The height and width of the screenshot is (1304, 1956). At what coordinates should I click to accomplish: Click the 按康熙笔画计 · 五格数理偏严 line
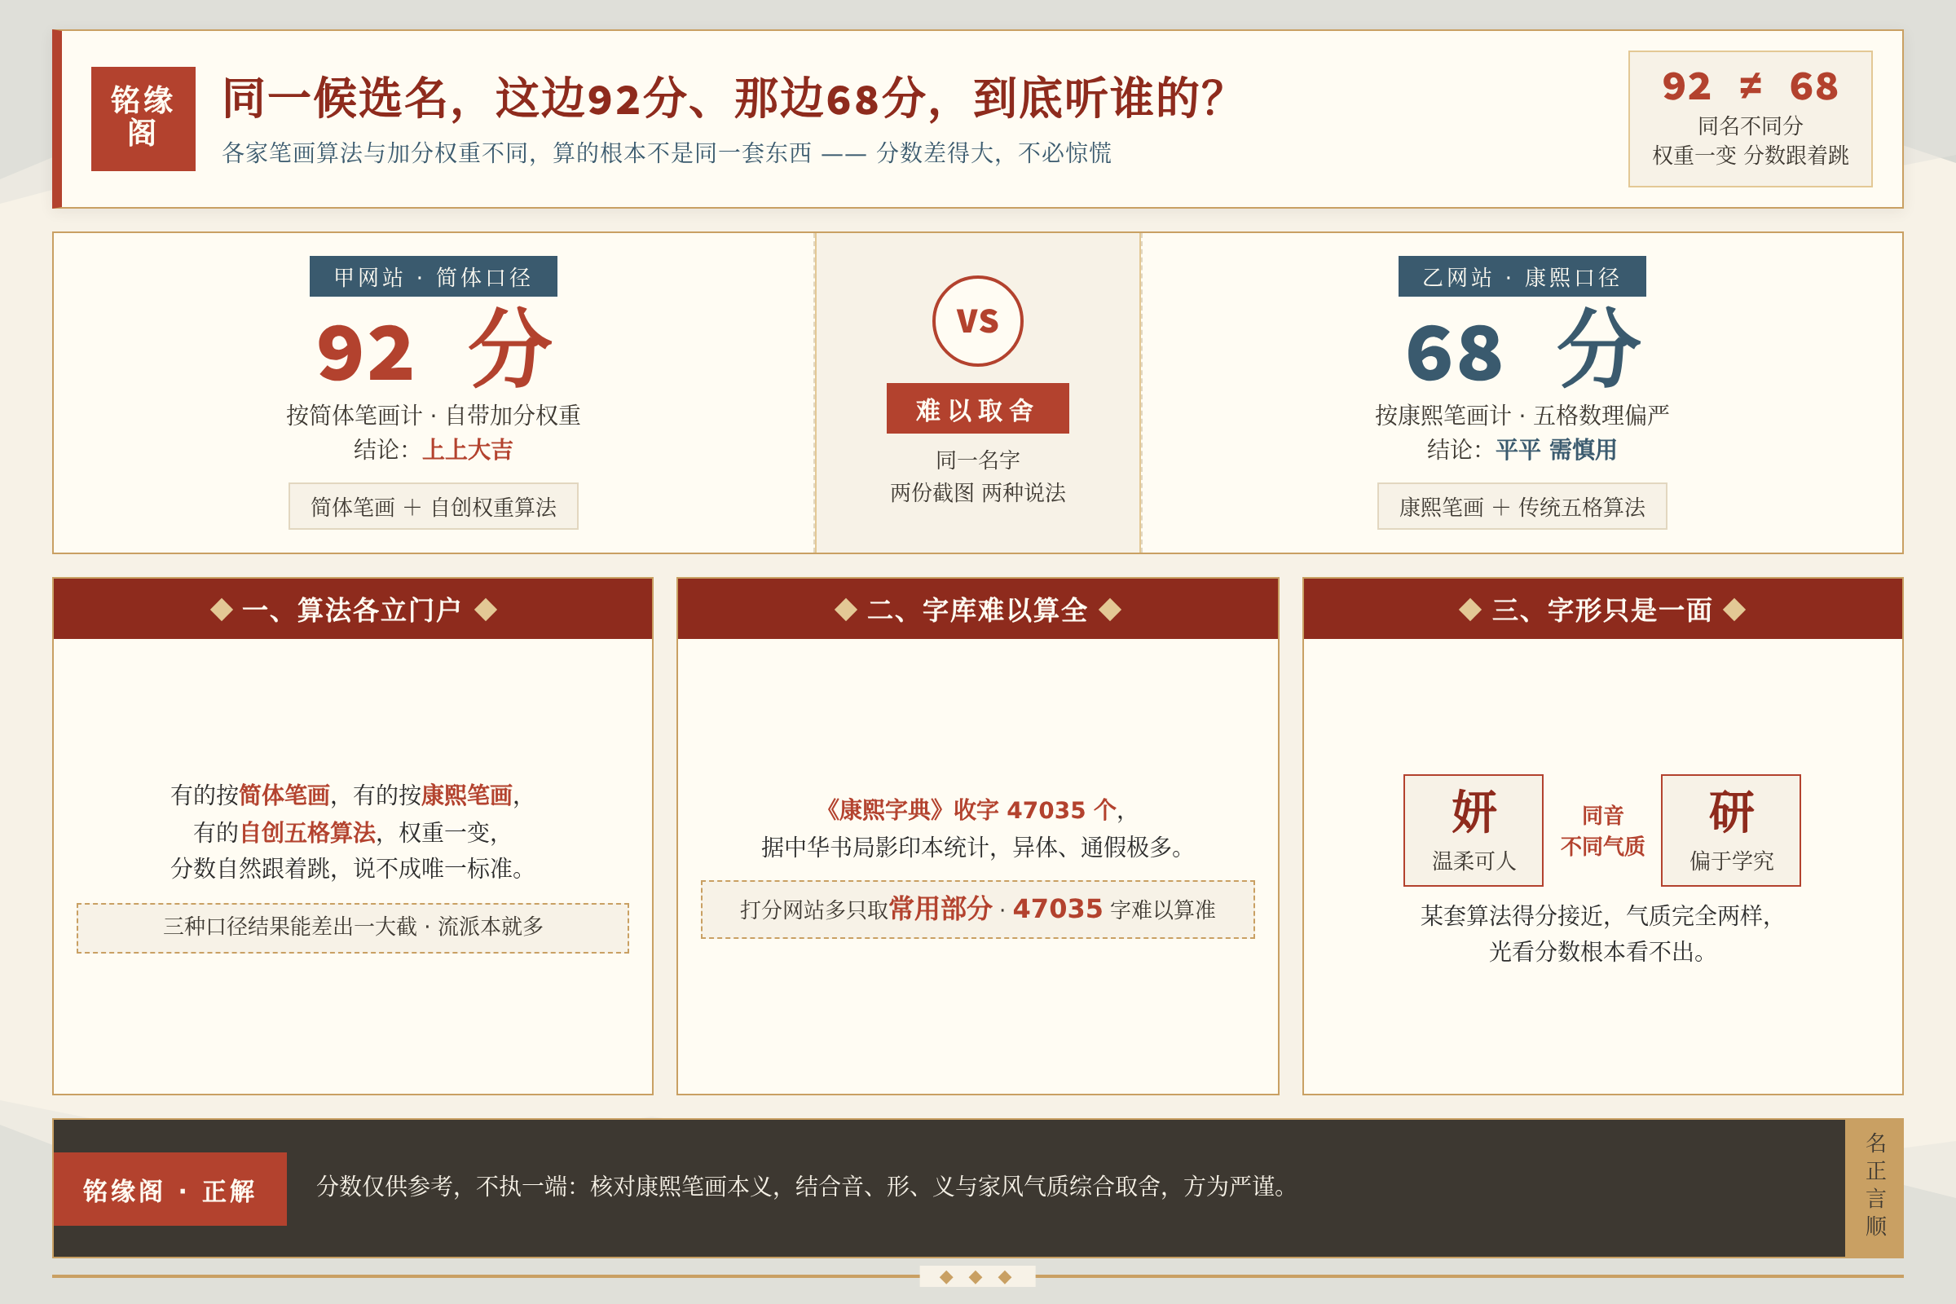click(x=1521, y=415)
